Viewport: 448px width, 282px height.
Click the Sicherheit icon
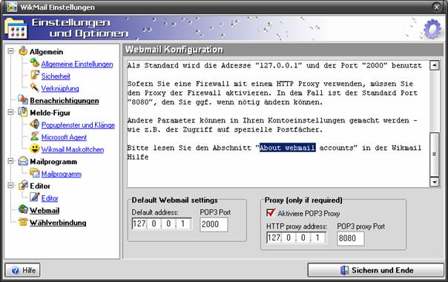(x=35, y=76)
